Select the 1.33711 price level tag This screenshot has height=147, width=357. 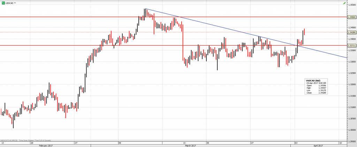pos(352,45)
